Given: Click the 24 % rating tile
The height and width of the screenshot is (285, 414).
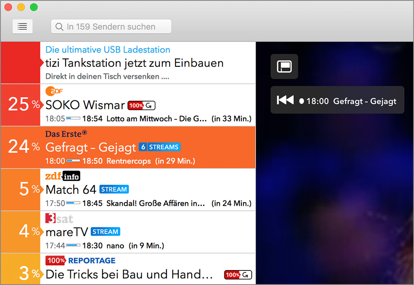Looking at the screenshot, I should coord(21,147).
